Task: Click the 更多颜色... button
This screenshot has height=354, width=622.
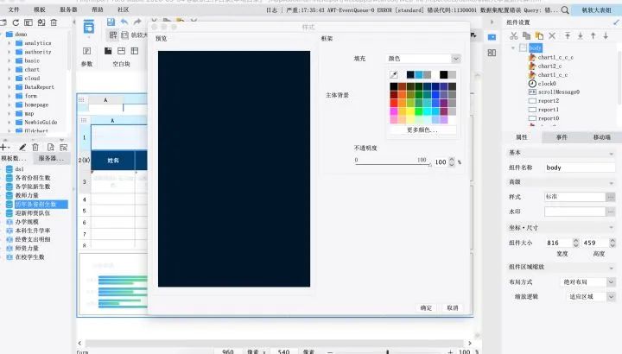Action: [x=422, y=130]
